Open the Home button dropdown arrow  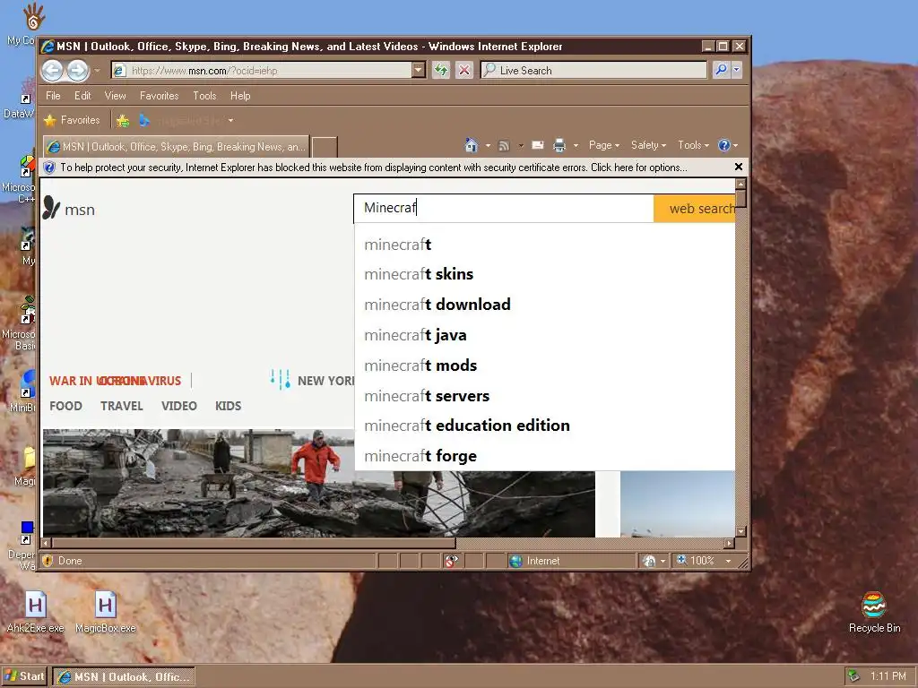(x=488, y=146)
